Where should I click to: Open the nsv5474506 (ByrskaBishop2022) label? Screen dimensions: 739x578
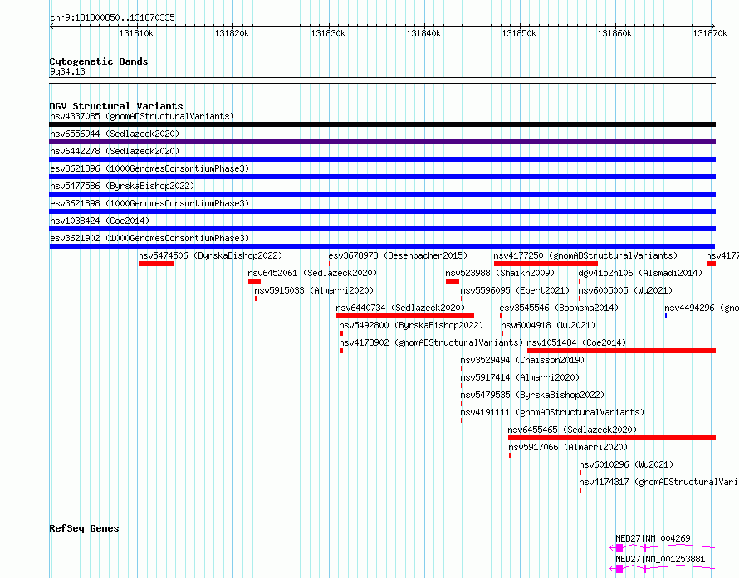[x=210, y=255]
